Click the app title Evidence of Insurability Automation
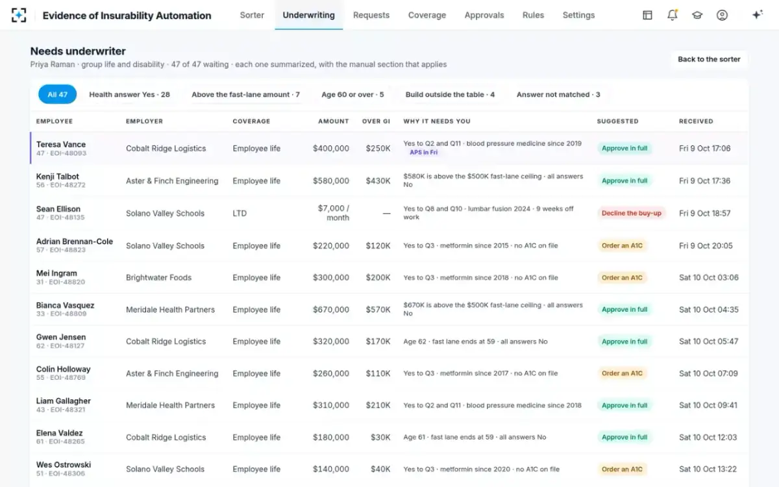This screenshot has height=487, width=779. pos(127,15)
